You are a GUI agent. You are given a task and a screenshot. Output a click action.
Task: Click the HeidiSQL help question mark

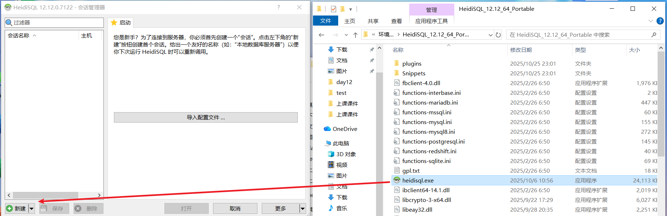pyautogui.click(x=278, y=7)
